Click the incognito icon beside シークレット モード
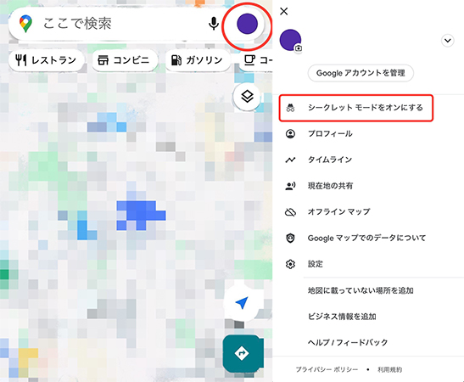The image size is (464, 382). pyautogui.click(x=290, y=108)
